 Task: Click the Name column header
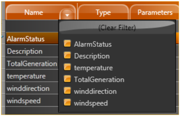[34, 12]
